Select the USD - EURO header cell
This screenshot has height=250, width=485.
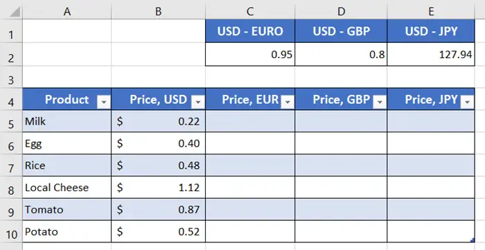click(x=250, y=31)
